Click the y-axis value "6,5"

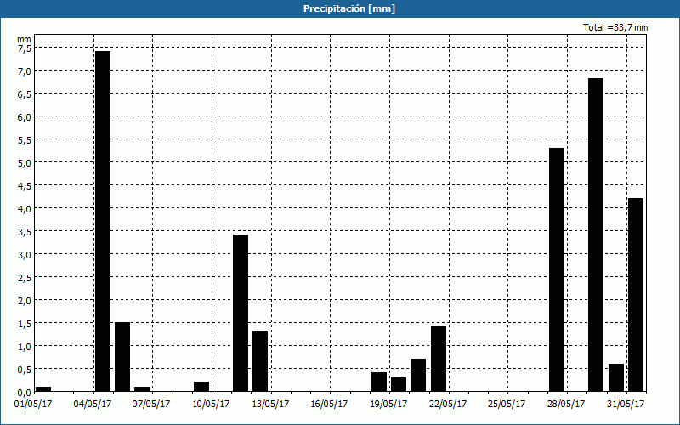[x=25, y=94]
